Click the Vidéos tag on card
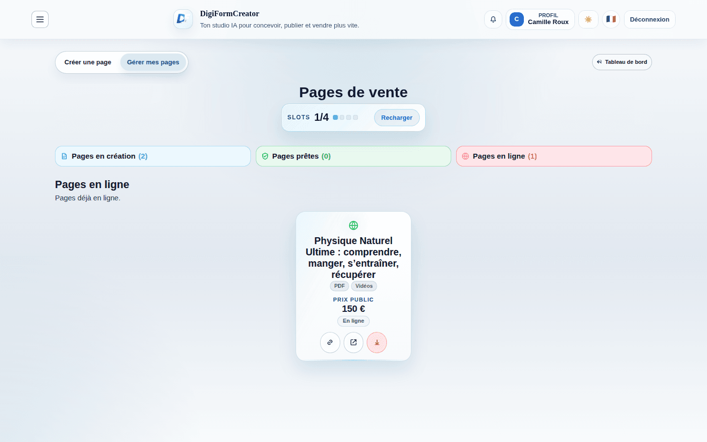 [364, 286]
